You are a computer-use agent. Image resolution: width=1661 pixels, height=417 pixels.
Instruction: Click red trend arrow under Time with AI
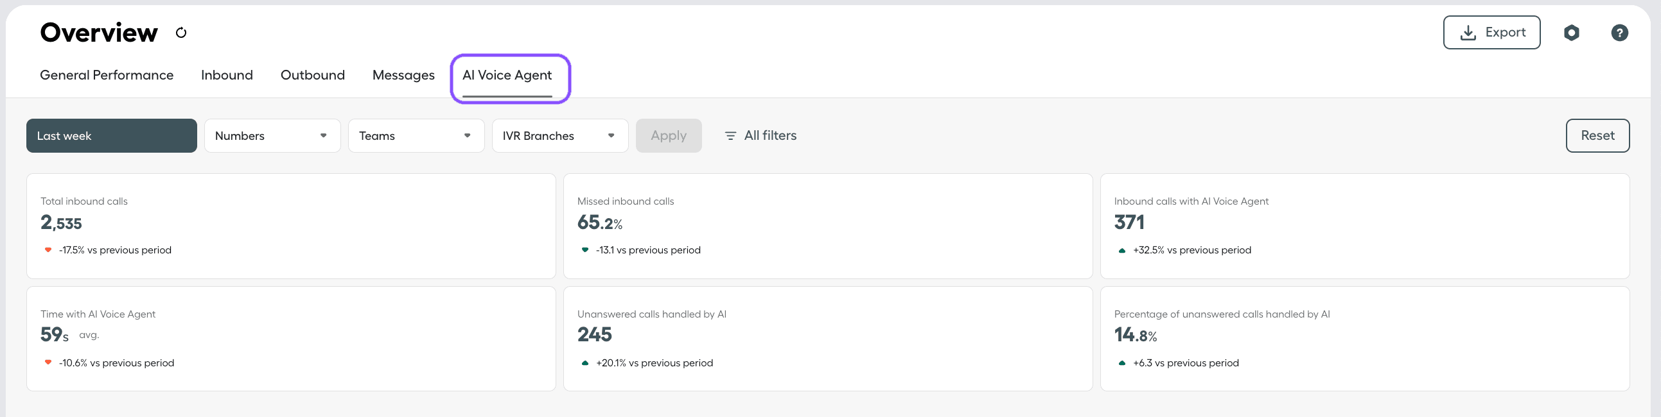[x=48, y=363]
